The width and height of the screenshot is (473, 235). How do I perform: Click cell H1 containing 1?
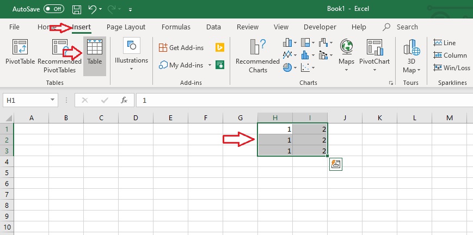[275, 129]
